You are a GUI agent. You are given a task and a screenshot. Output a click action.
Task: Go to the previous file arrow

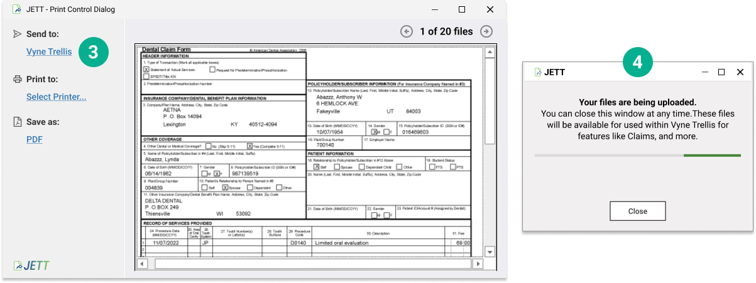click(407, 31)
